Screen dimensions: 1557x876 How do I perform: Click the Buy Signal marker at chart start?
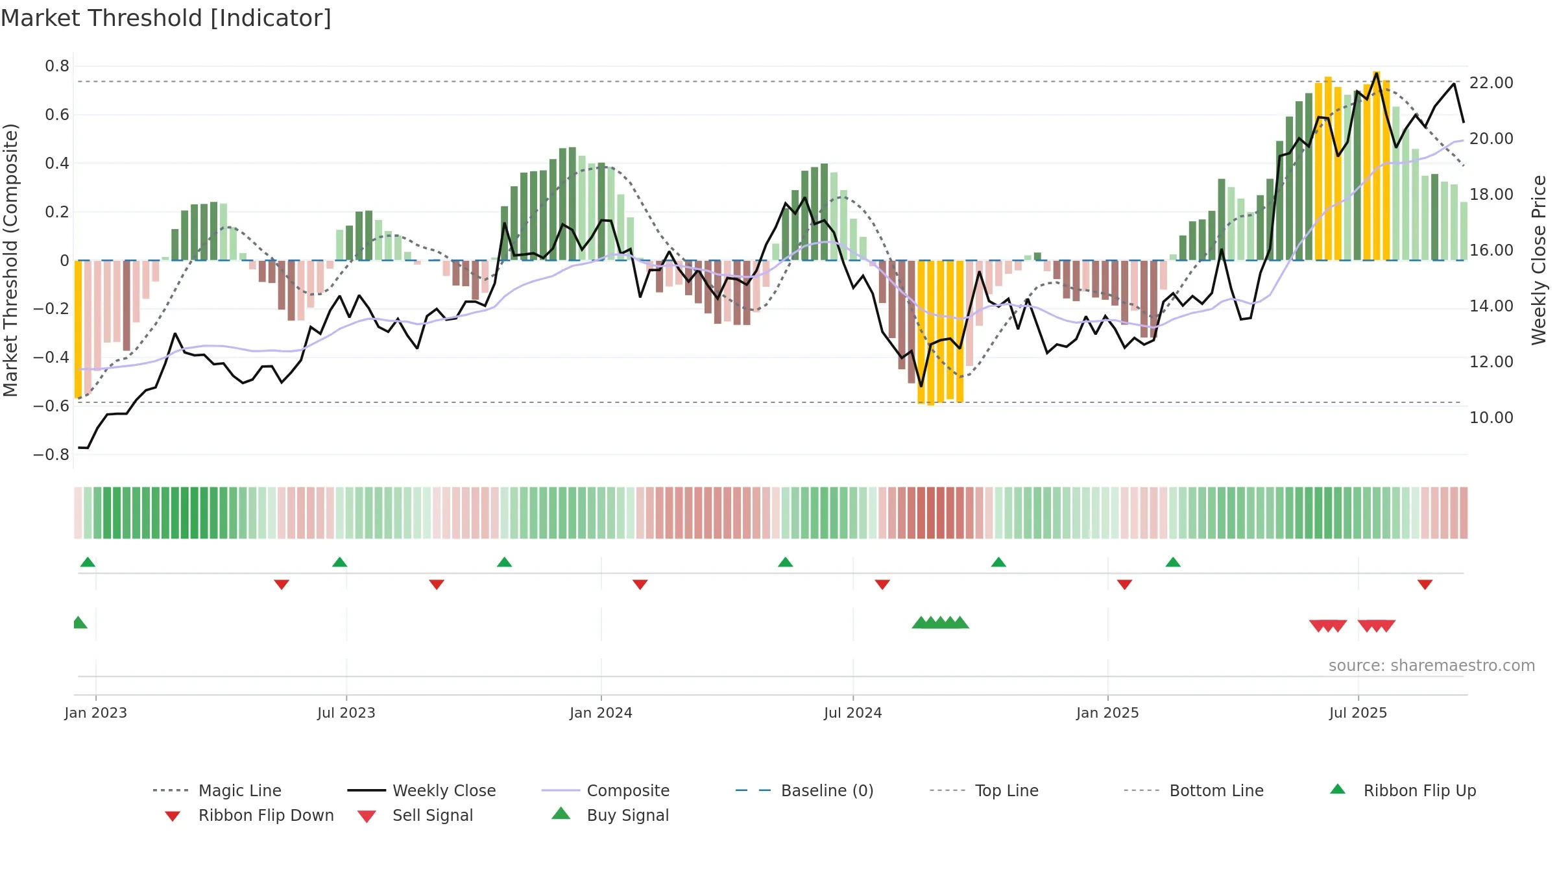[80, 622]
